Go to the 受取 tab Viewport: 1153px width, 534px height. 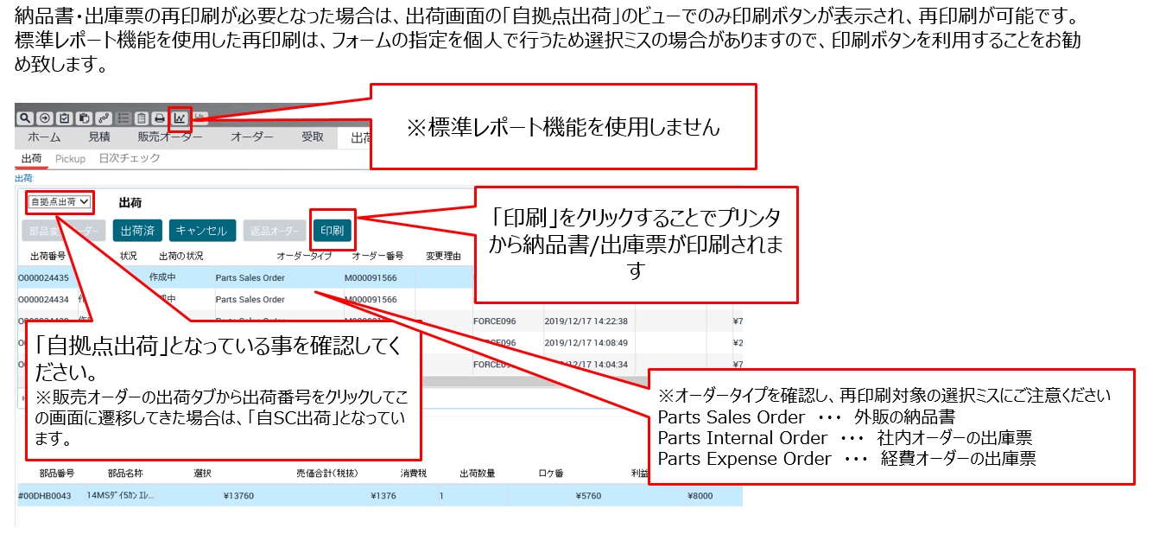click(313, 137)
